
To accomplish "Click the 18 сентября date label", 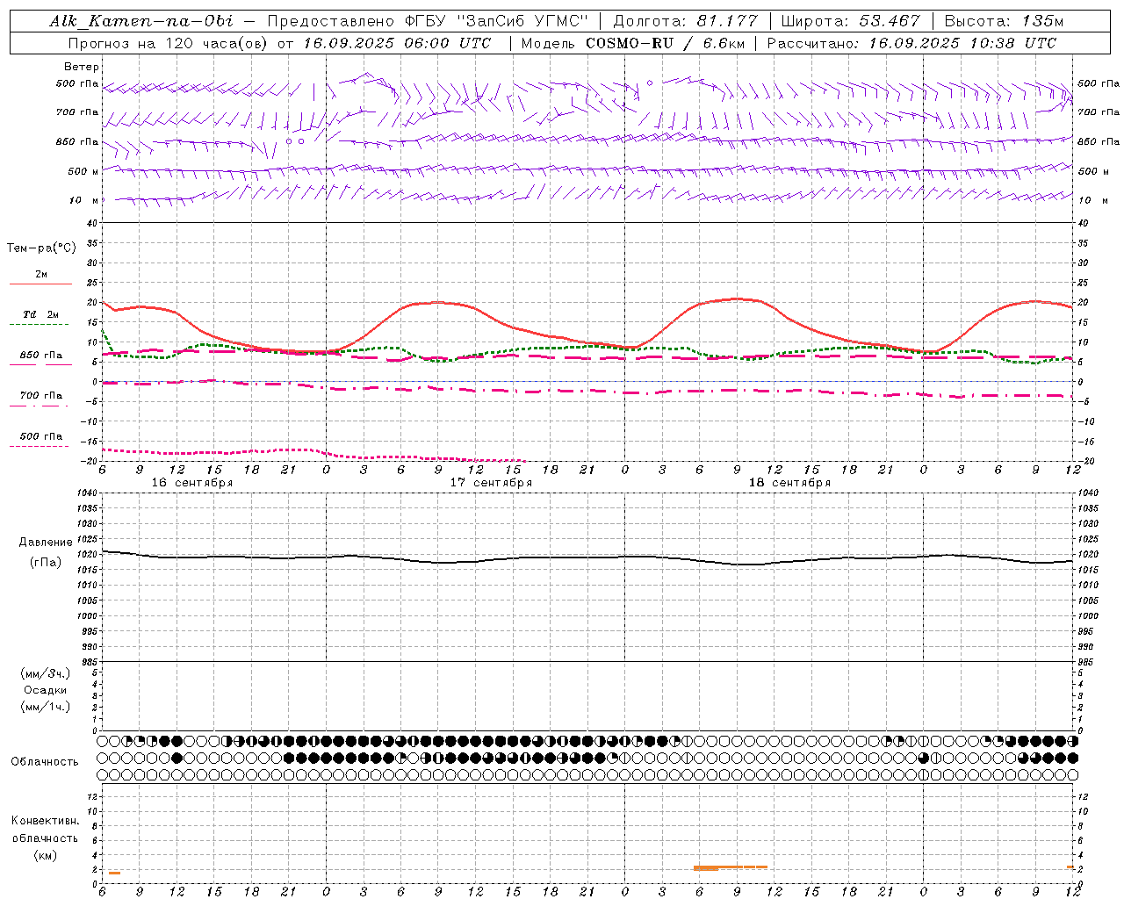I will point(789,483).
